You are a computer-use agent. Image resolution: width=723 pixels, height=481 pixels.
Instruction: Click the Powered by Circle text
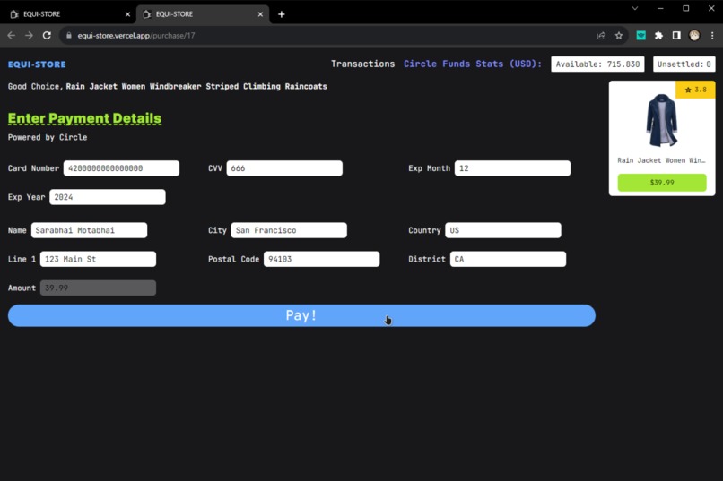pos(48,137)
